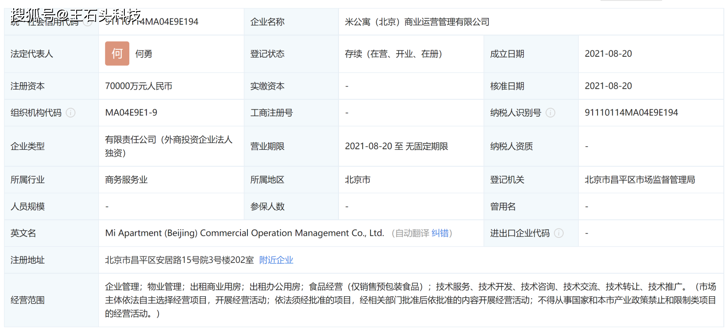Screen dimensions: 728x332
Task: Click the info icon beside 进出口企业代码
Action: [559, 233]
